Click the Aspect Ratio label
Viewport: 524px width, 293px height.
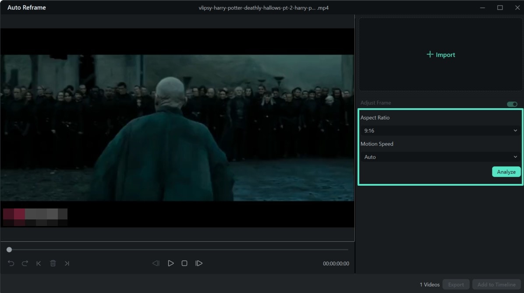(375, 118)
